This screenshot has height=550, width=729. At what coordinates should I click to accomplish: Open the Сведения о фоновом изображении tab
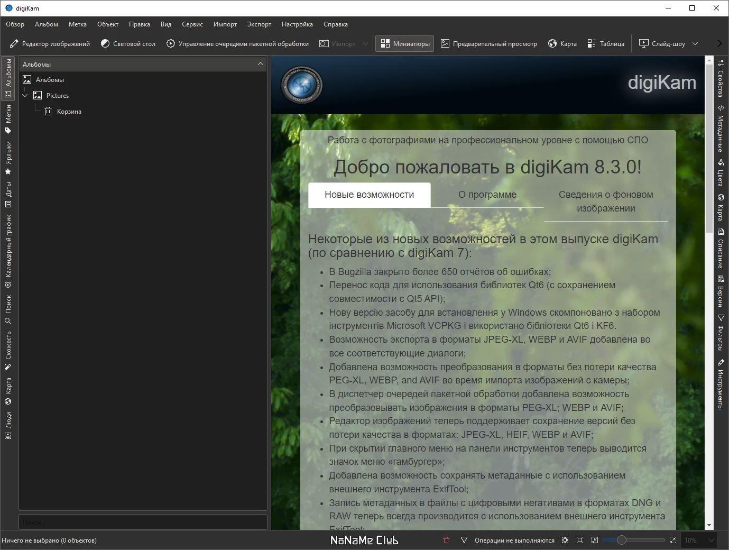coord(605,201)
